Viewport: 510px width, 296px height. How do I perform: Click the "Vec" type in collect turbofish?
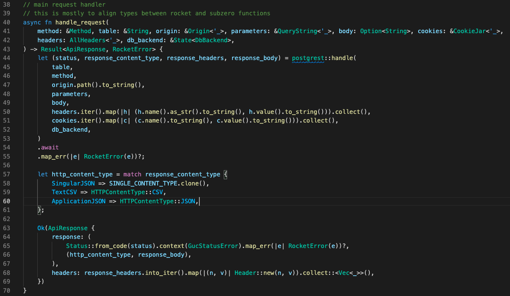pyautogui.click(x=344, y=273)
